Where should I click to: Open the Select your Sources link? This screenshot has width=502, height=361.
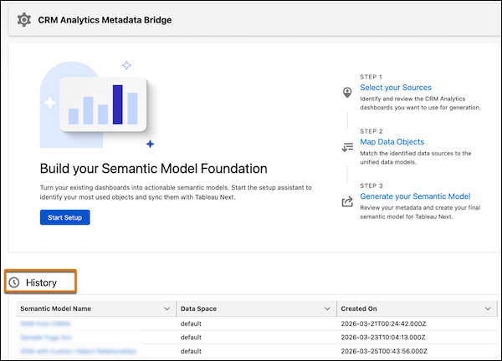pos(396,88)
